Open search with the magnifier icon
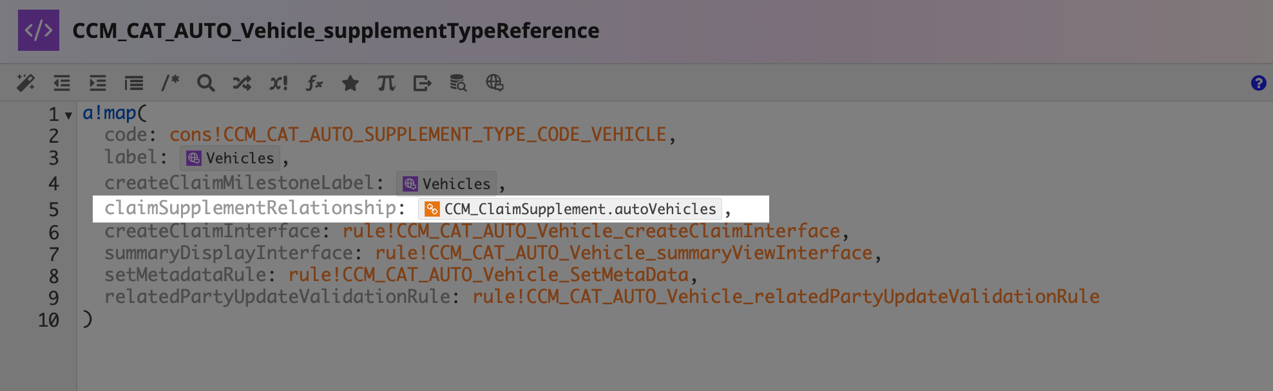Viewport: 1273px width, 391px height. click(x=206, y=83)
